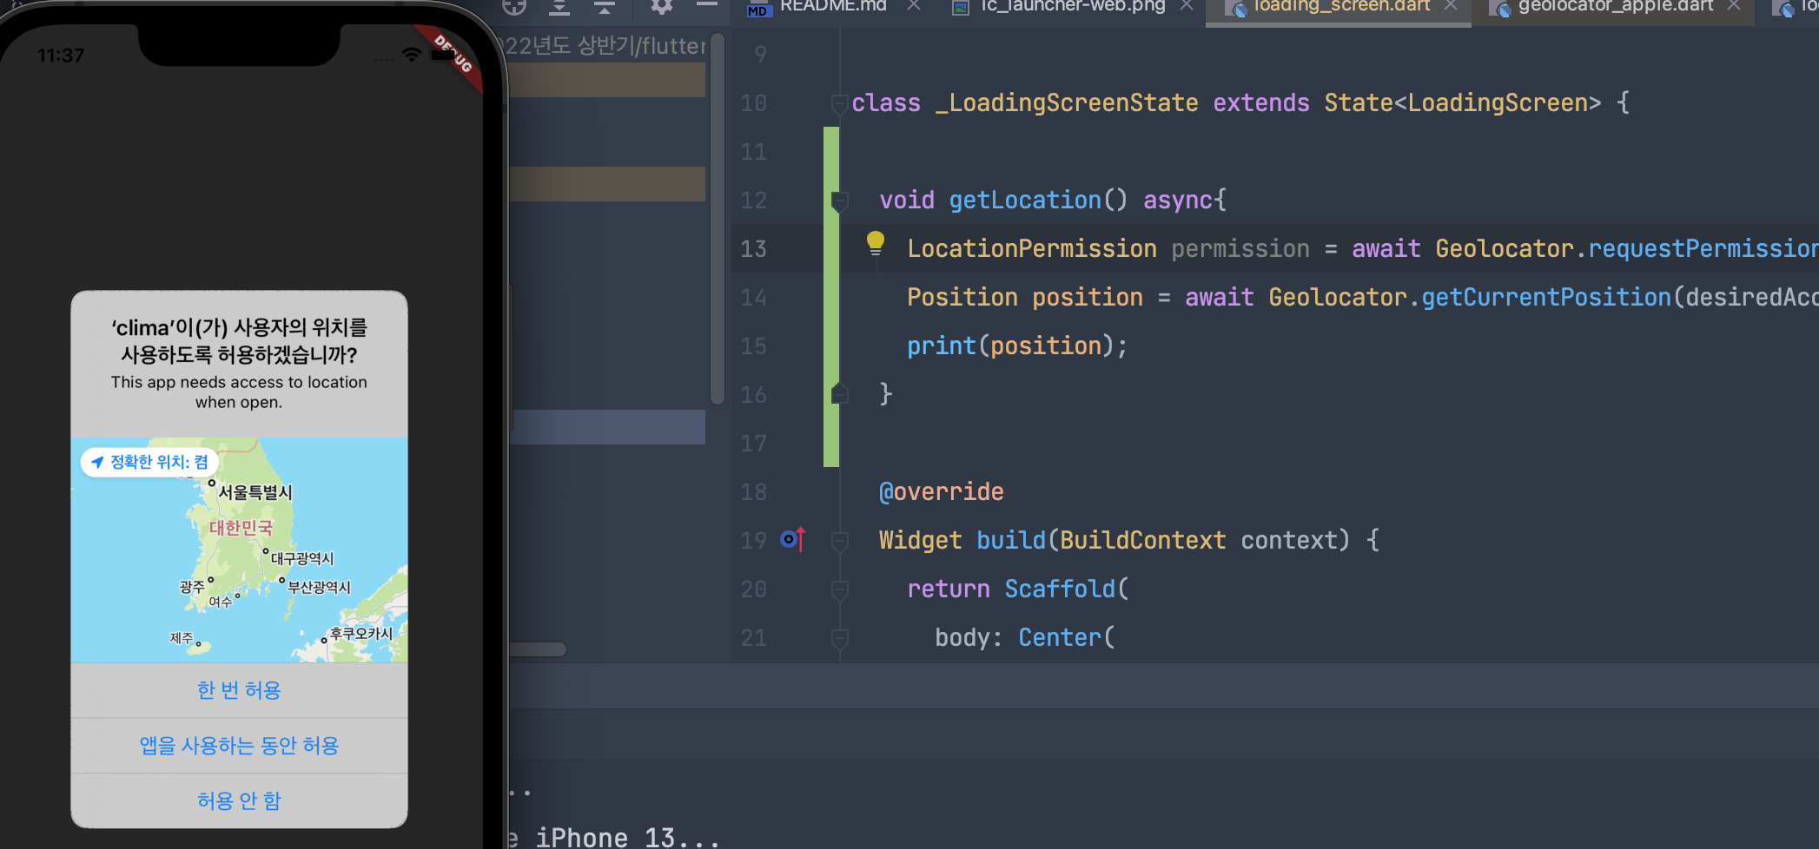Close the ic_launcher-web.png tab
This screenshot has width=1819, height=849.
1187,6
